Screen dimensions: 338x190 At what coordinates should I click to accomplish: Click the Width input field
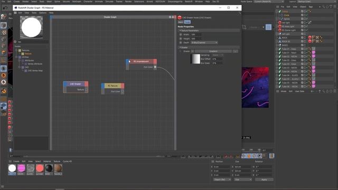(x=196, y=34)
